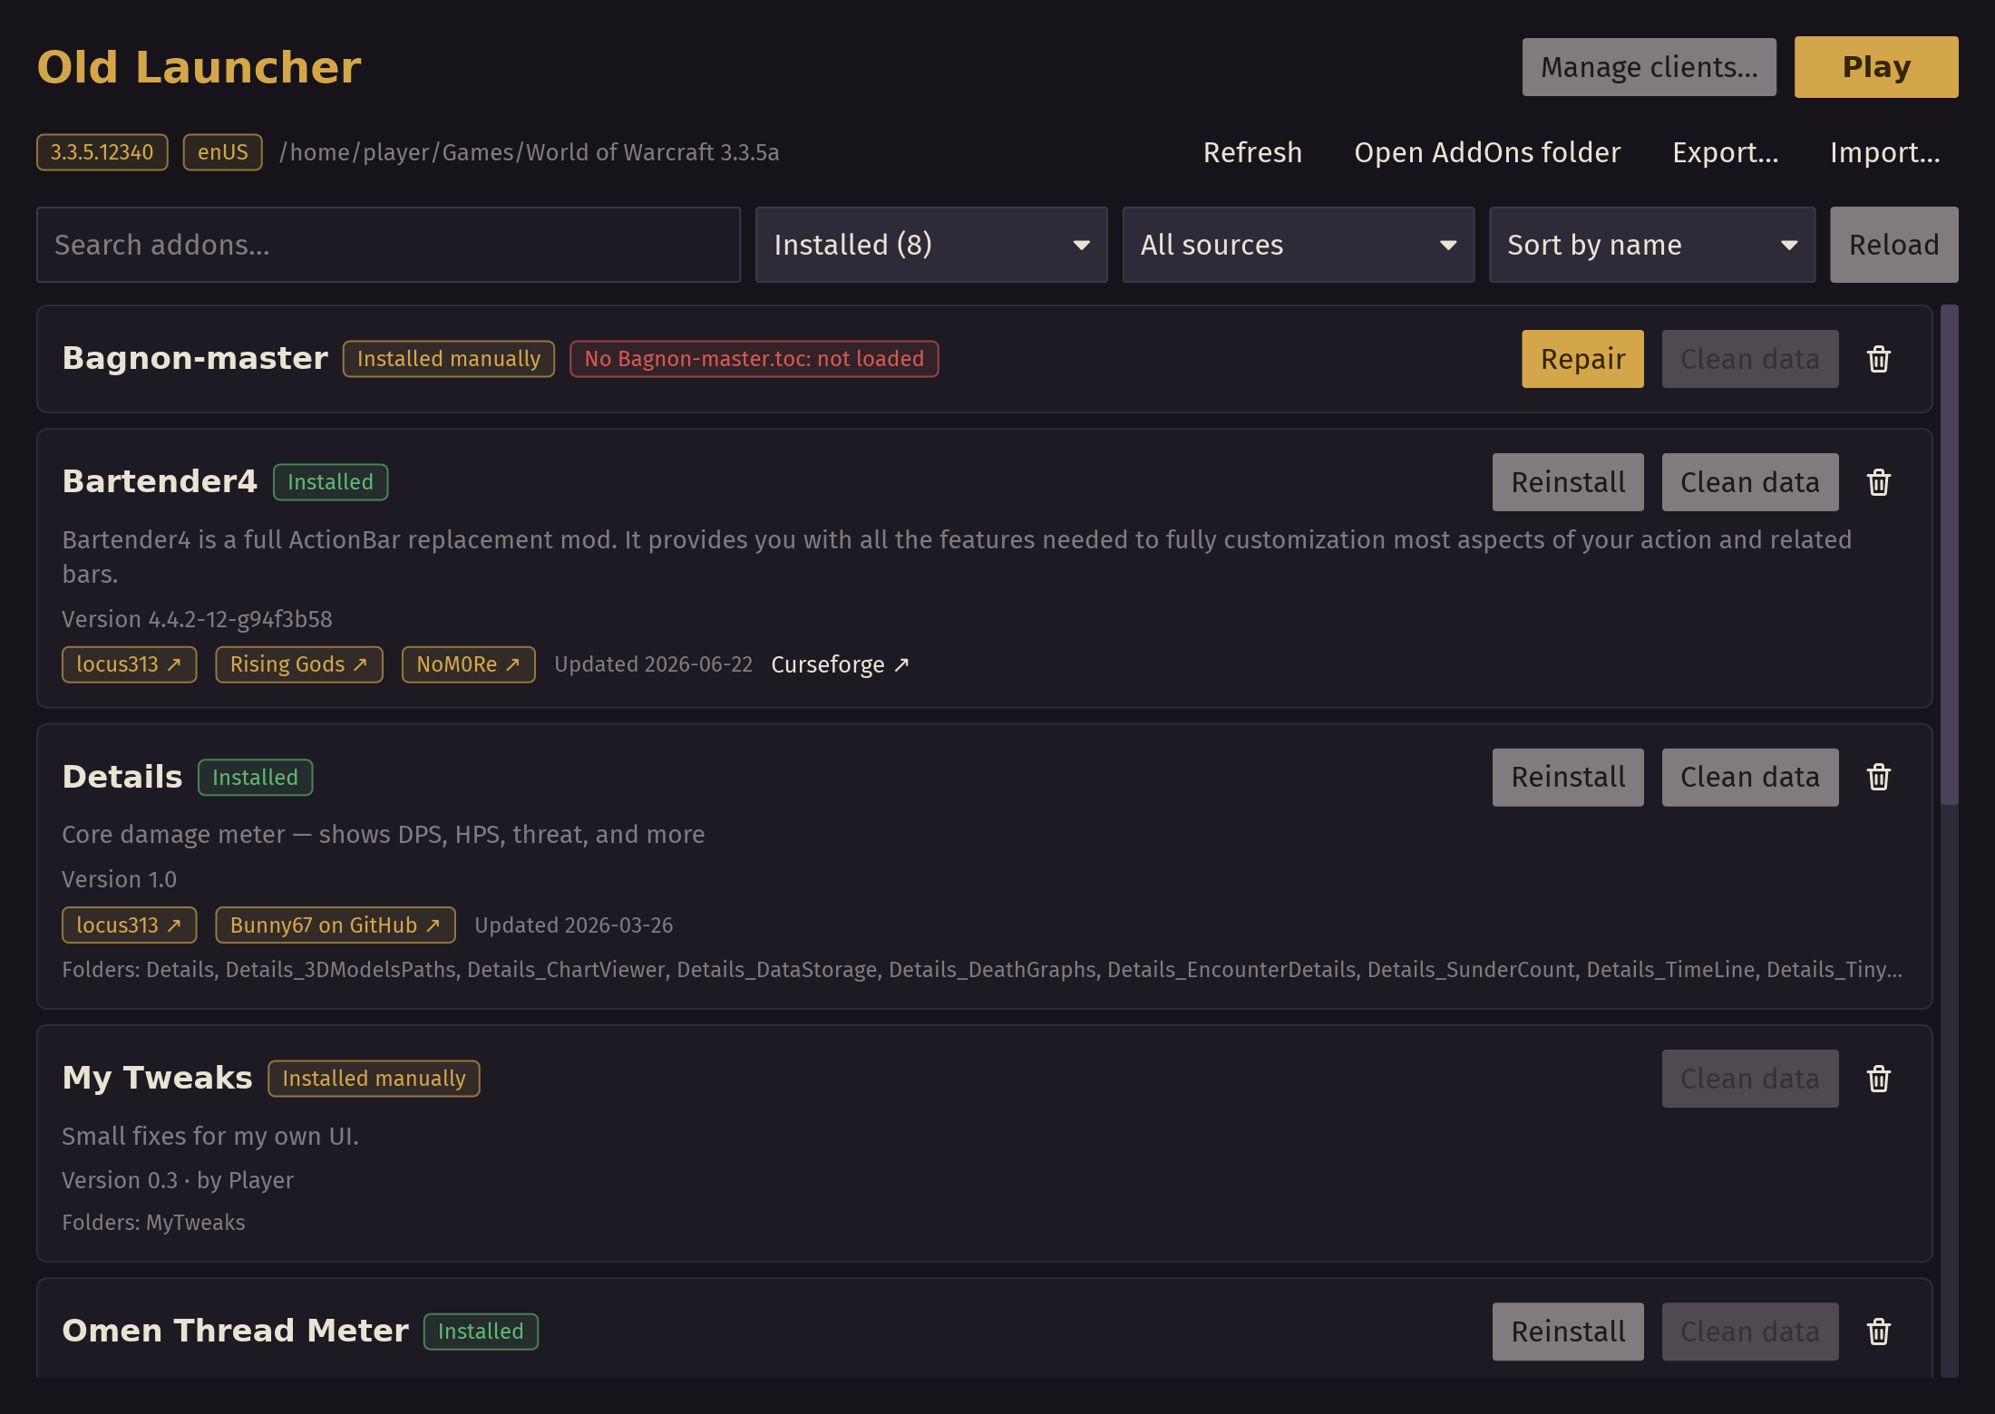This screenshot has height=1414, width=1995.
Task: Open the Sort by name dropdown
Action: coord(1652,245)
